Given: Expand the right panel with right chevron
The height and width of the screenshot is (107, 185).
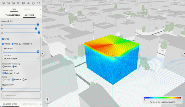Looking at the screenshot, I should [184, 54].
